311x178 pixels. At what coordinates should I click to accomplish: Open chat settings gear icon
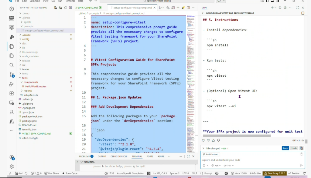285,8
